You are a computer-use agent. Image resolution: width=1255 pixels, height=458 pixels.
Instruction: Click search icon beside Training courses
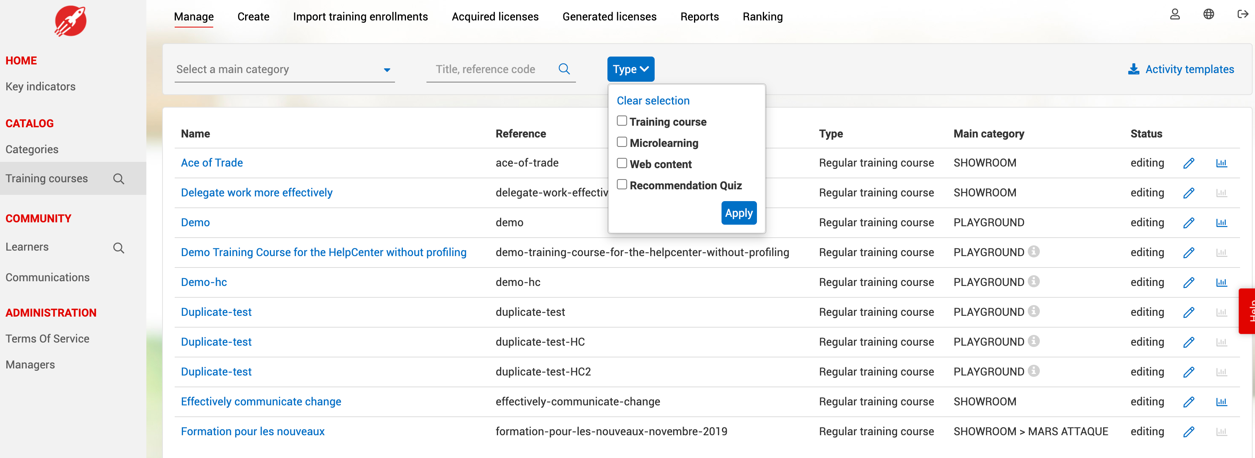(x=118, y=179)
